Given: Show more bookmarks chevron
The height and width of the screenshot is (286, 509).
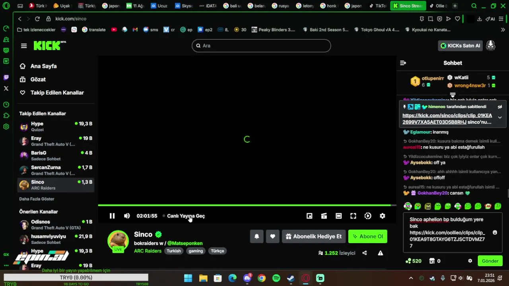Looking at the screenshot, I should [x=503, y=29].
